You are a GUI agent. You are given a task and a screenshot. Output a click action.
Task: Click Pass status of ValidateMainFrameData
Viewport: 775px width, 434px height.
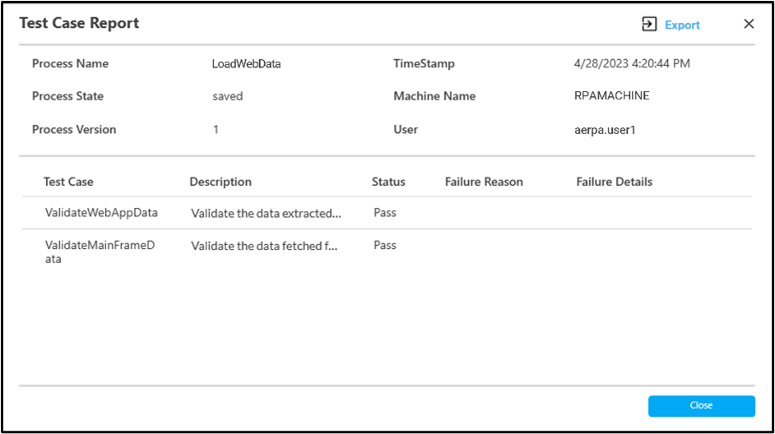pos(385,246)
